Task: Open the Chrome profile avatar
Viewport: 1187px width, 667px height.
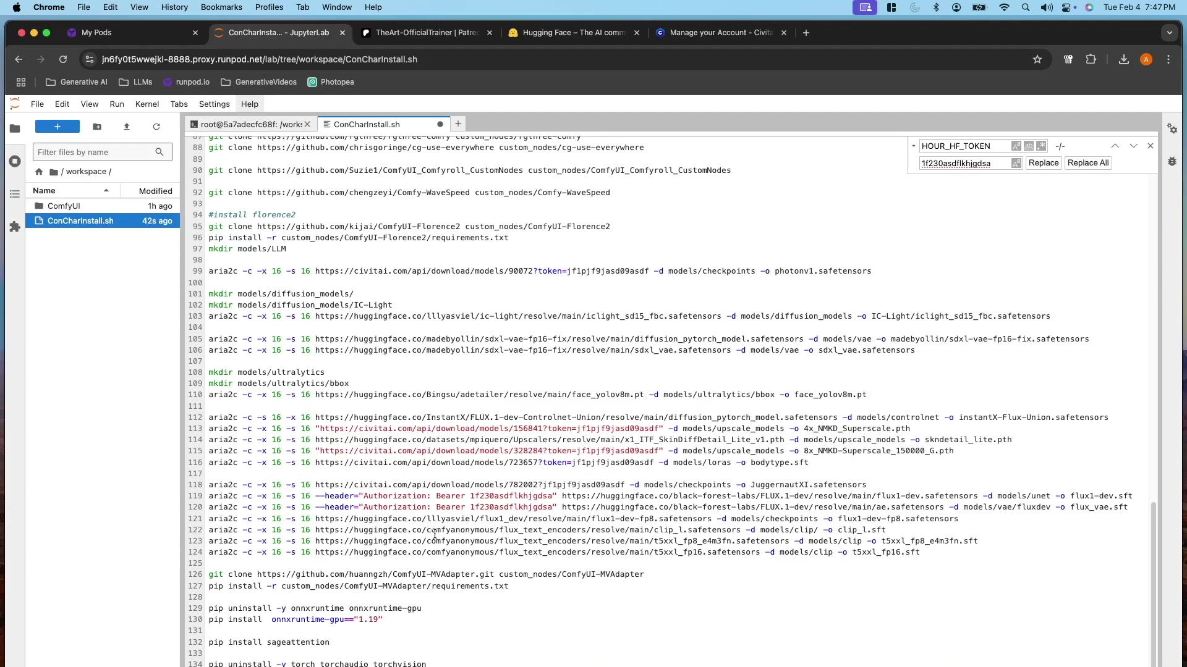Action: click(x=1146, y=59)
